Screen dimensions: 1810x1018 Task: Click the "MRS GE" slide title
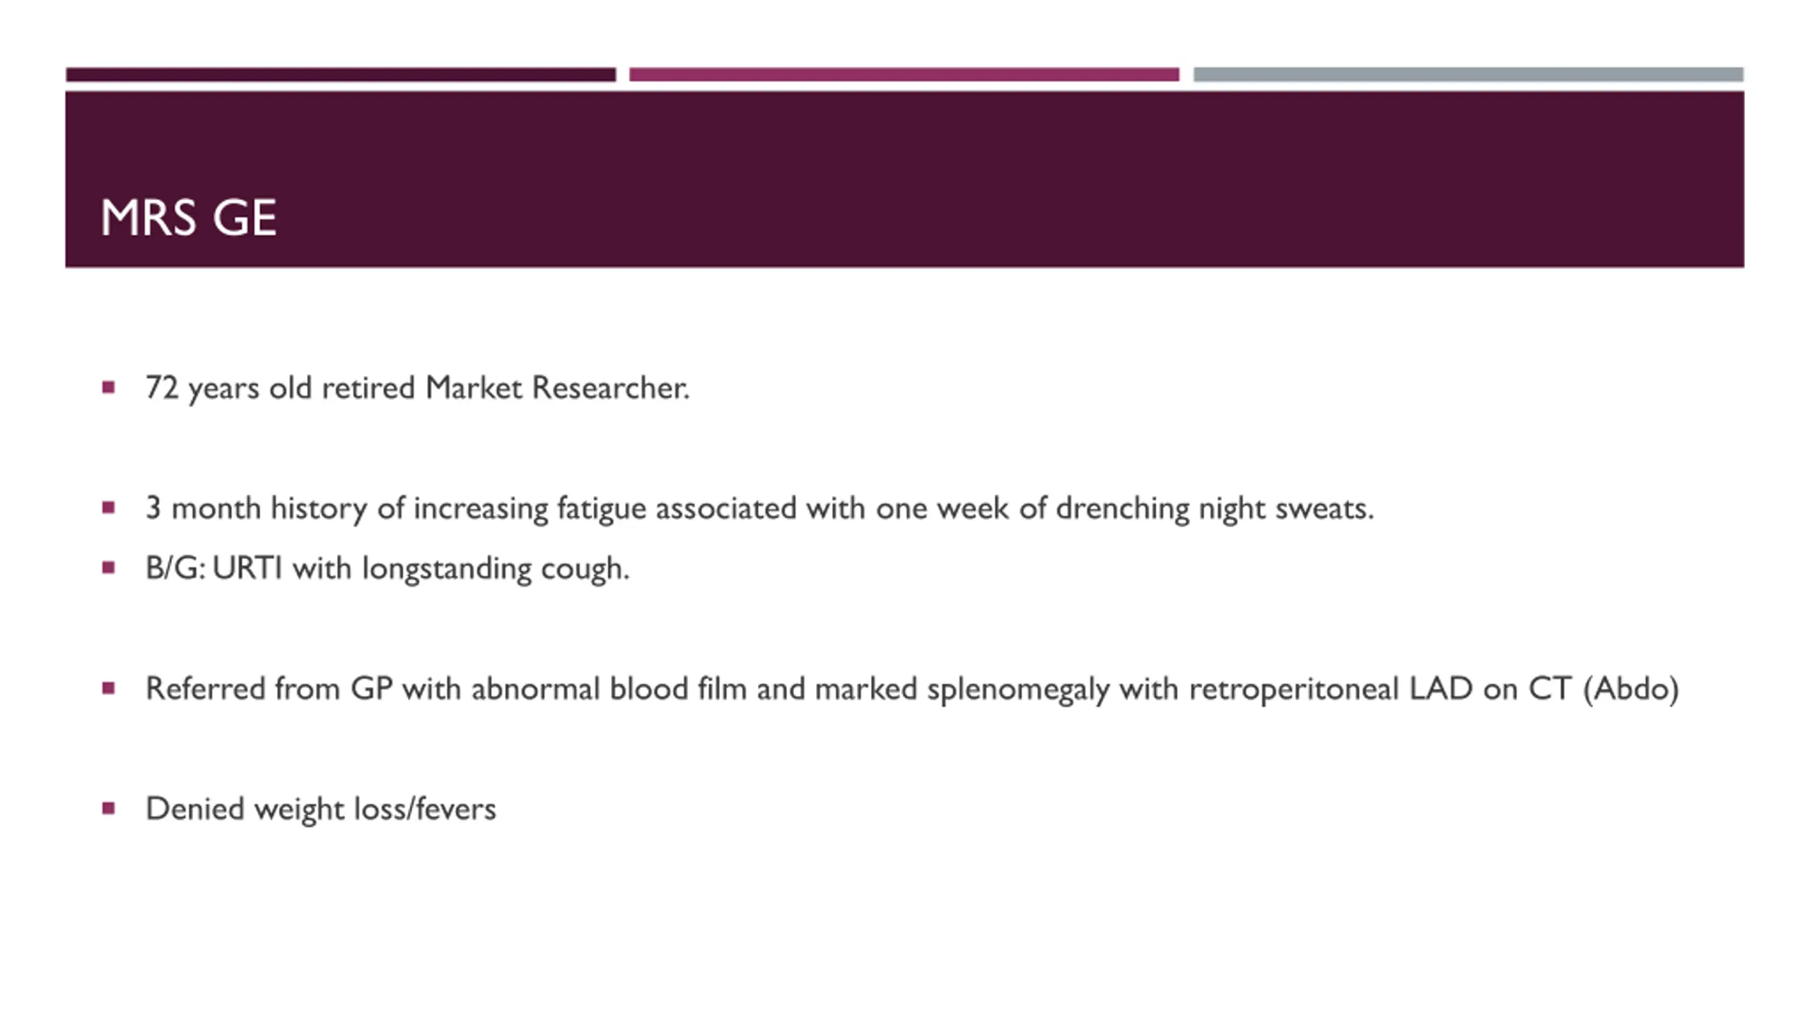tap(188, 218)
